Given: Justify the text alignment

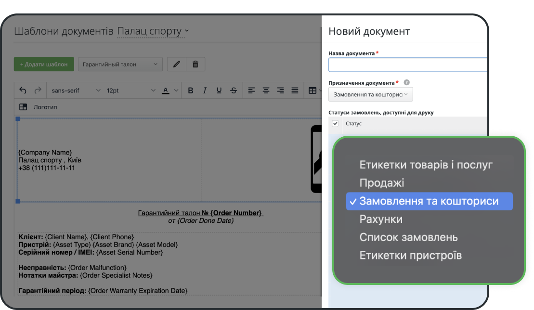Looking at the screenshot, I should pos(295,90).
